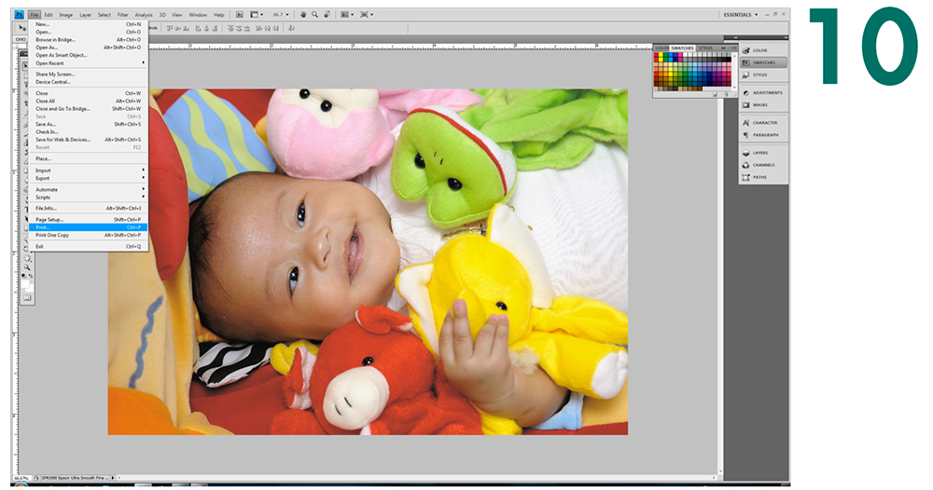
Task: Click the Rotate View tool icon
Action: click(327, 15)
